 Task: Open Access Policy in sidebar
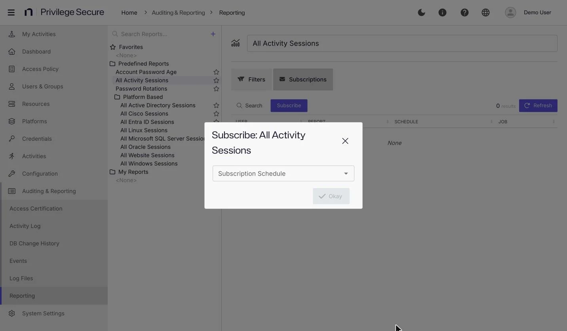pos(54,69)
